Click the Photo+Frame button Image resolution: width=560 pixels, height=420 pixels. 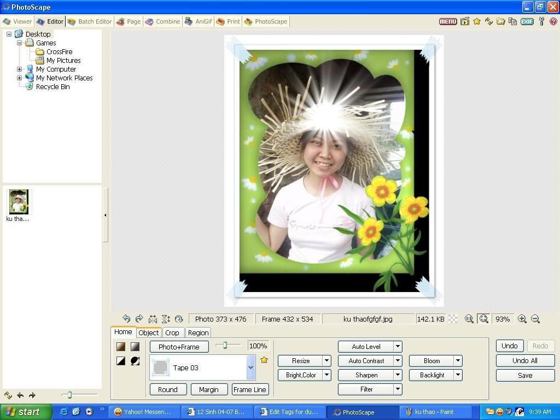pos(179,347)
